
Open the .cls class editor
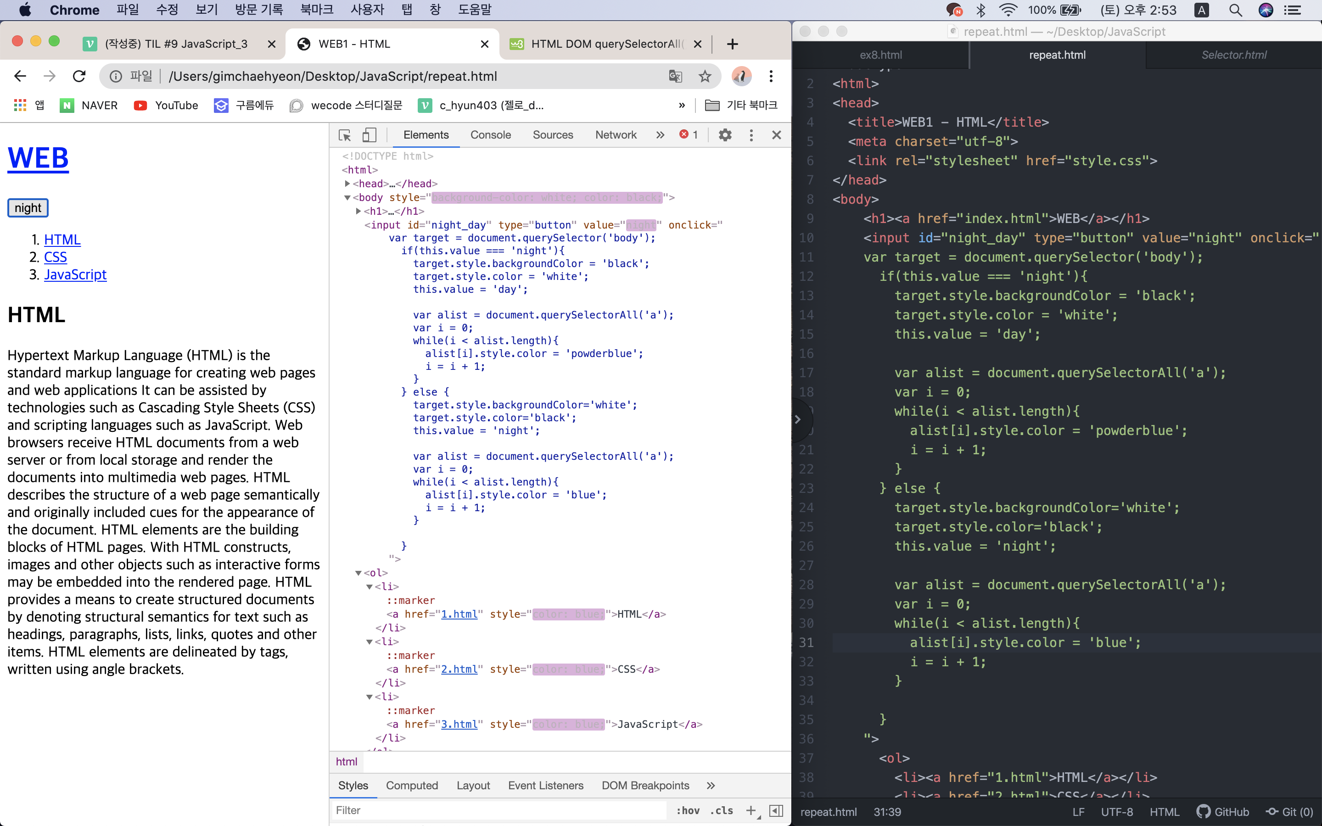tap(722, 811)
